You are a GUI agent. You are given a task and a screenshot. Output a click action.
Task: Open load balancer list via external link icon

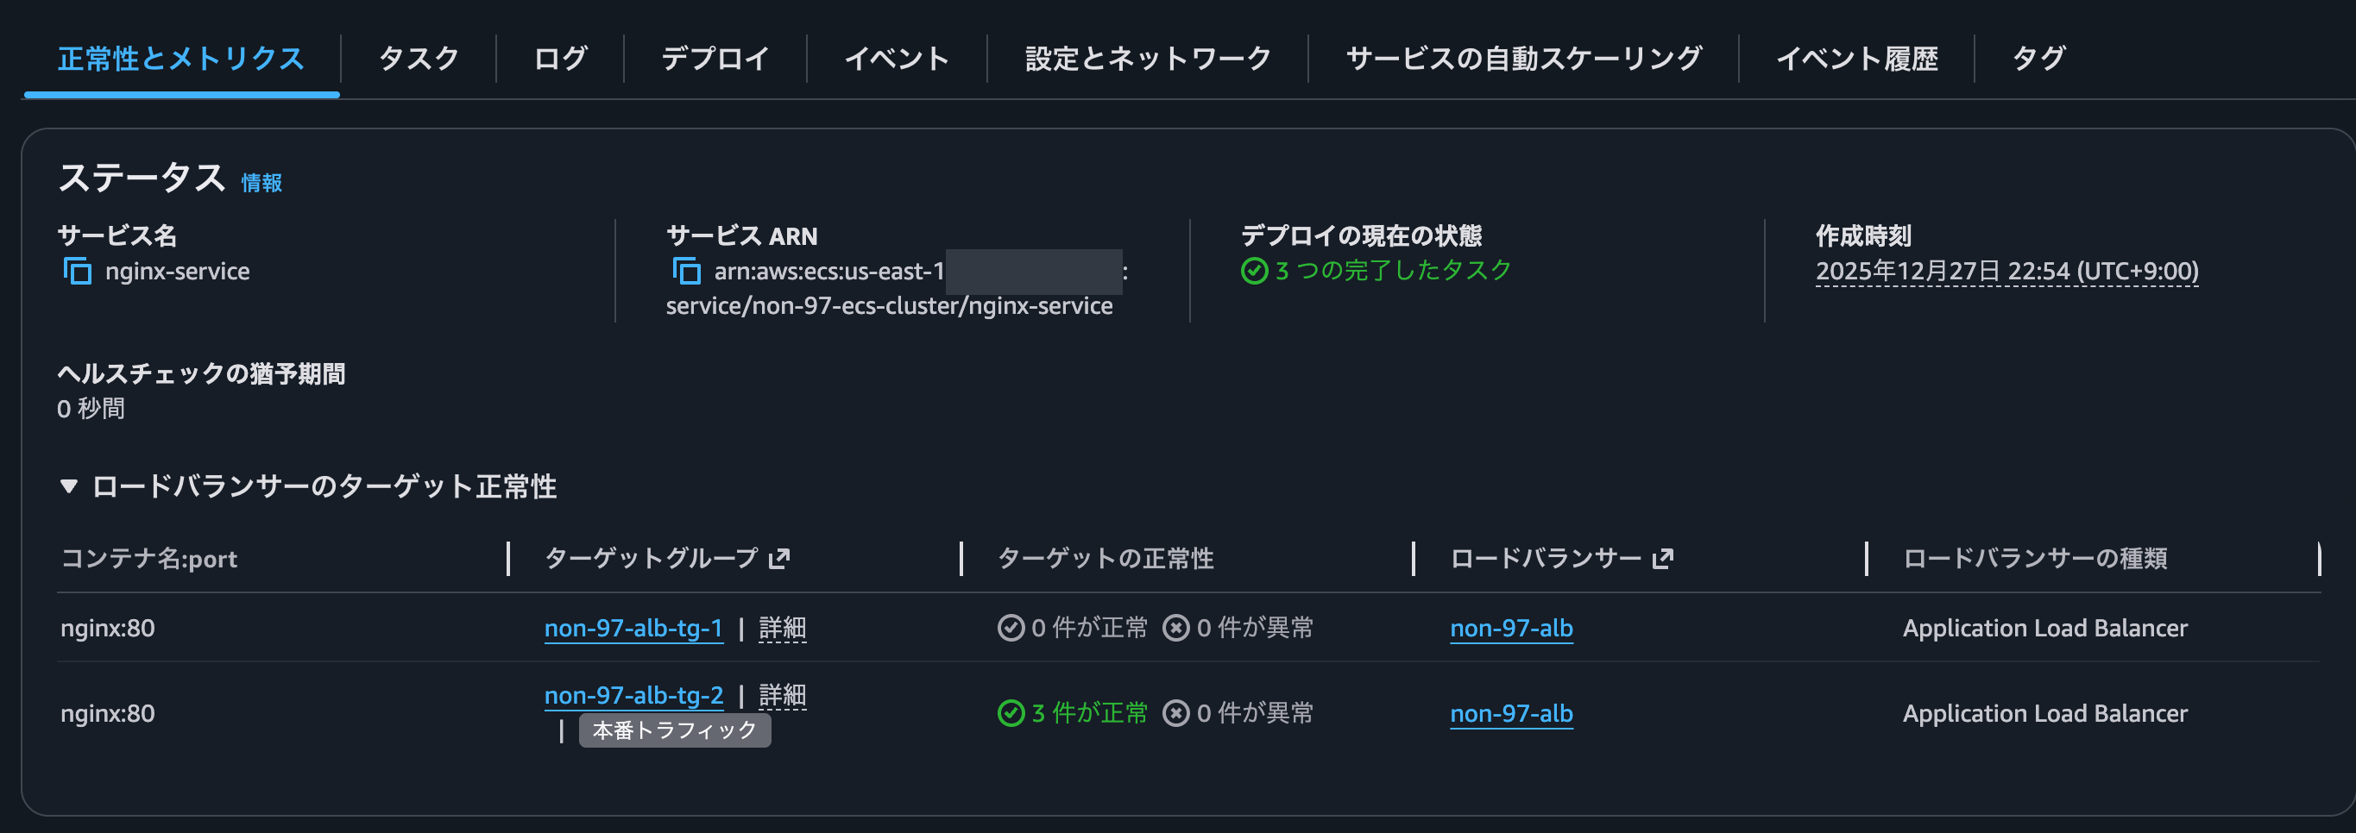(1665, 557)
